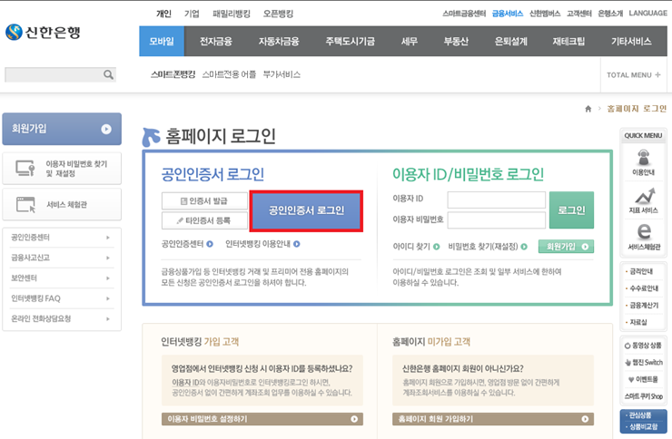The height and width of the screenshot is (439, 672).
Task: Open 재테크팁 main menu
Action: (568, 41)
